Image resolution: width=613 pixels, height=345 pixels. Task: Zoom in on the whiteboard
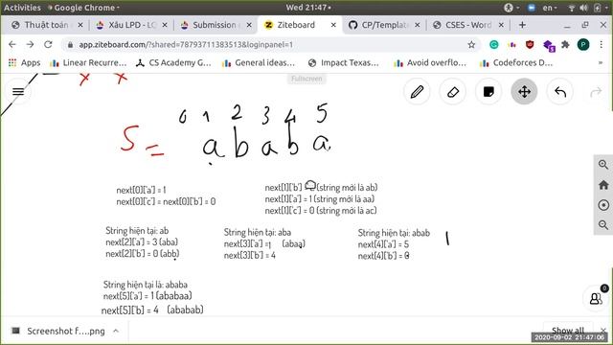click(x=603, y=164)
